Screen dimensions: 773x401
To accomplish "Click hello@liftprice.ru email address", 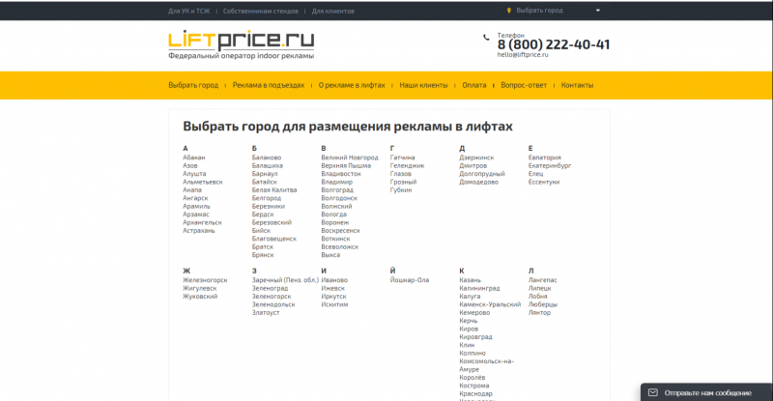I will (523, 55).
